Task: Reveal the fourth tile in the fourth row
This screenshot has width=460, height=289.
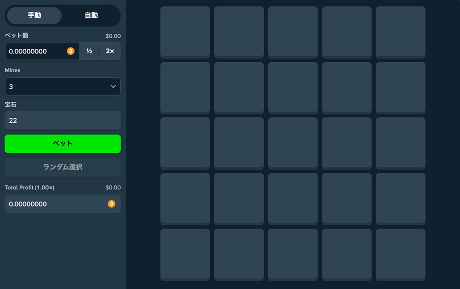Action: tap(347, 199)
